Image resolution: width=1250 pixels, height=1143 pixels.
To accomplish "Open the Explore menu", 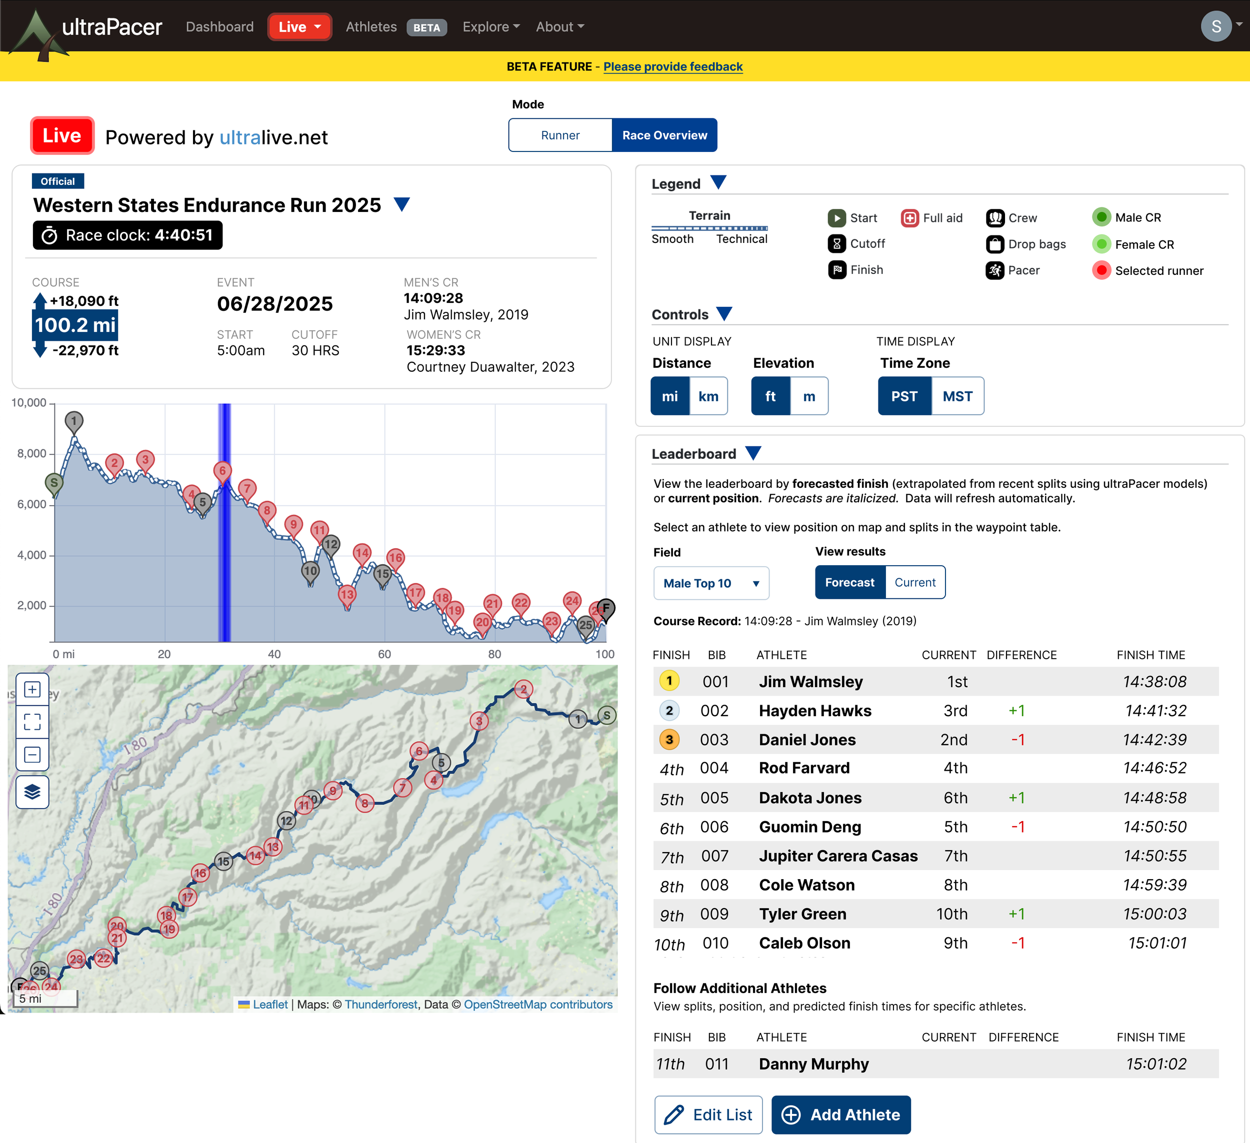I will pyautogui.click(x=490, y=26).
